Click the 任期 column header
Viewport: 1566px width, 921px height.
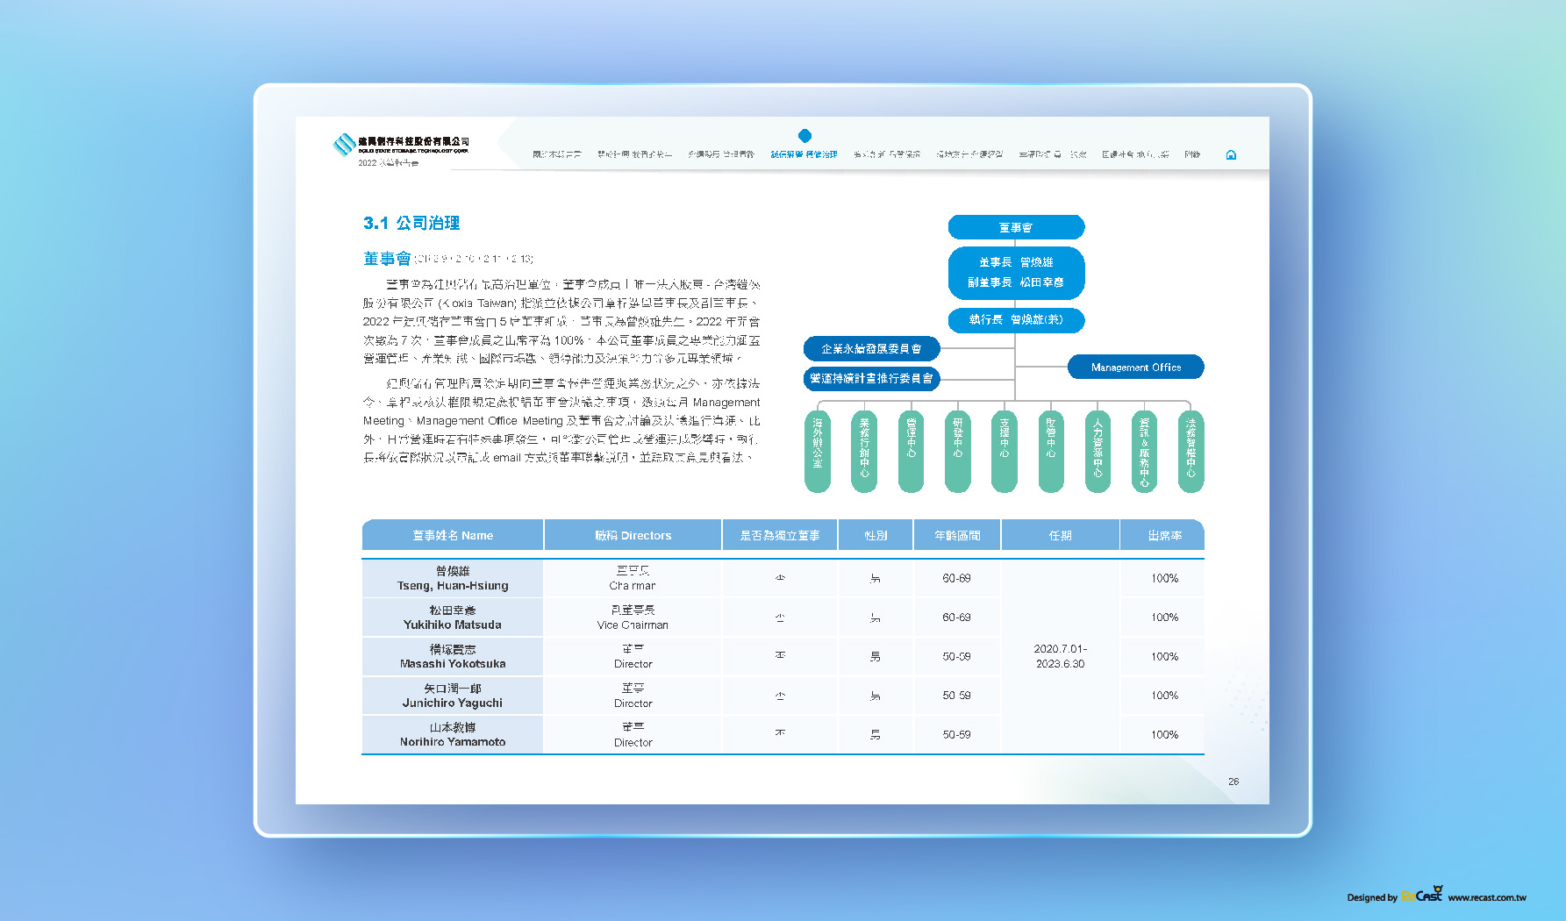click(x=1060, y=535)
